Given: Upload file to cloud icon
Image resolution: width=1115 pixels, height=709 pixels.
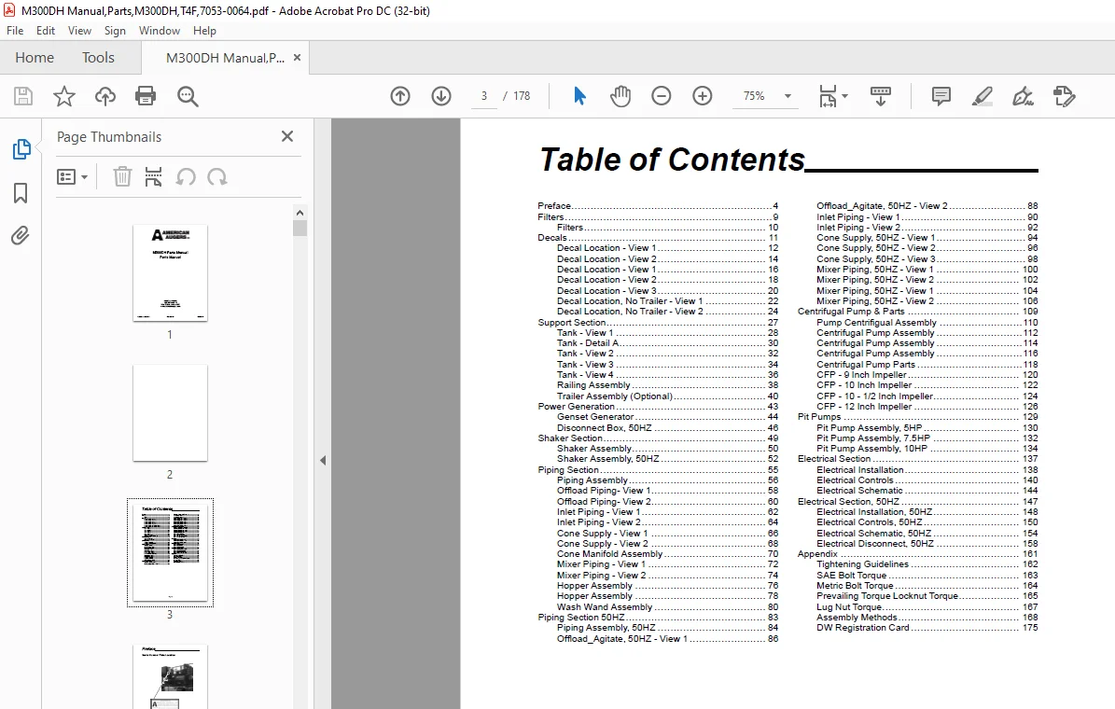Looking at the screenshot, I should [105, 96].
